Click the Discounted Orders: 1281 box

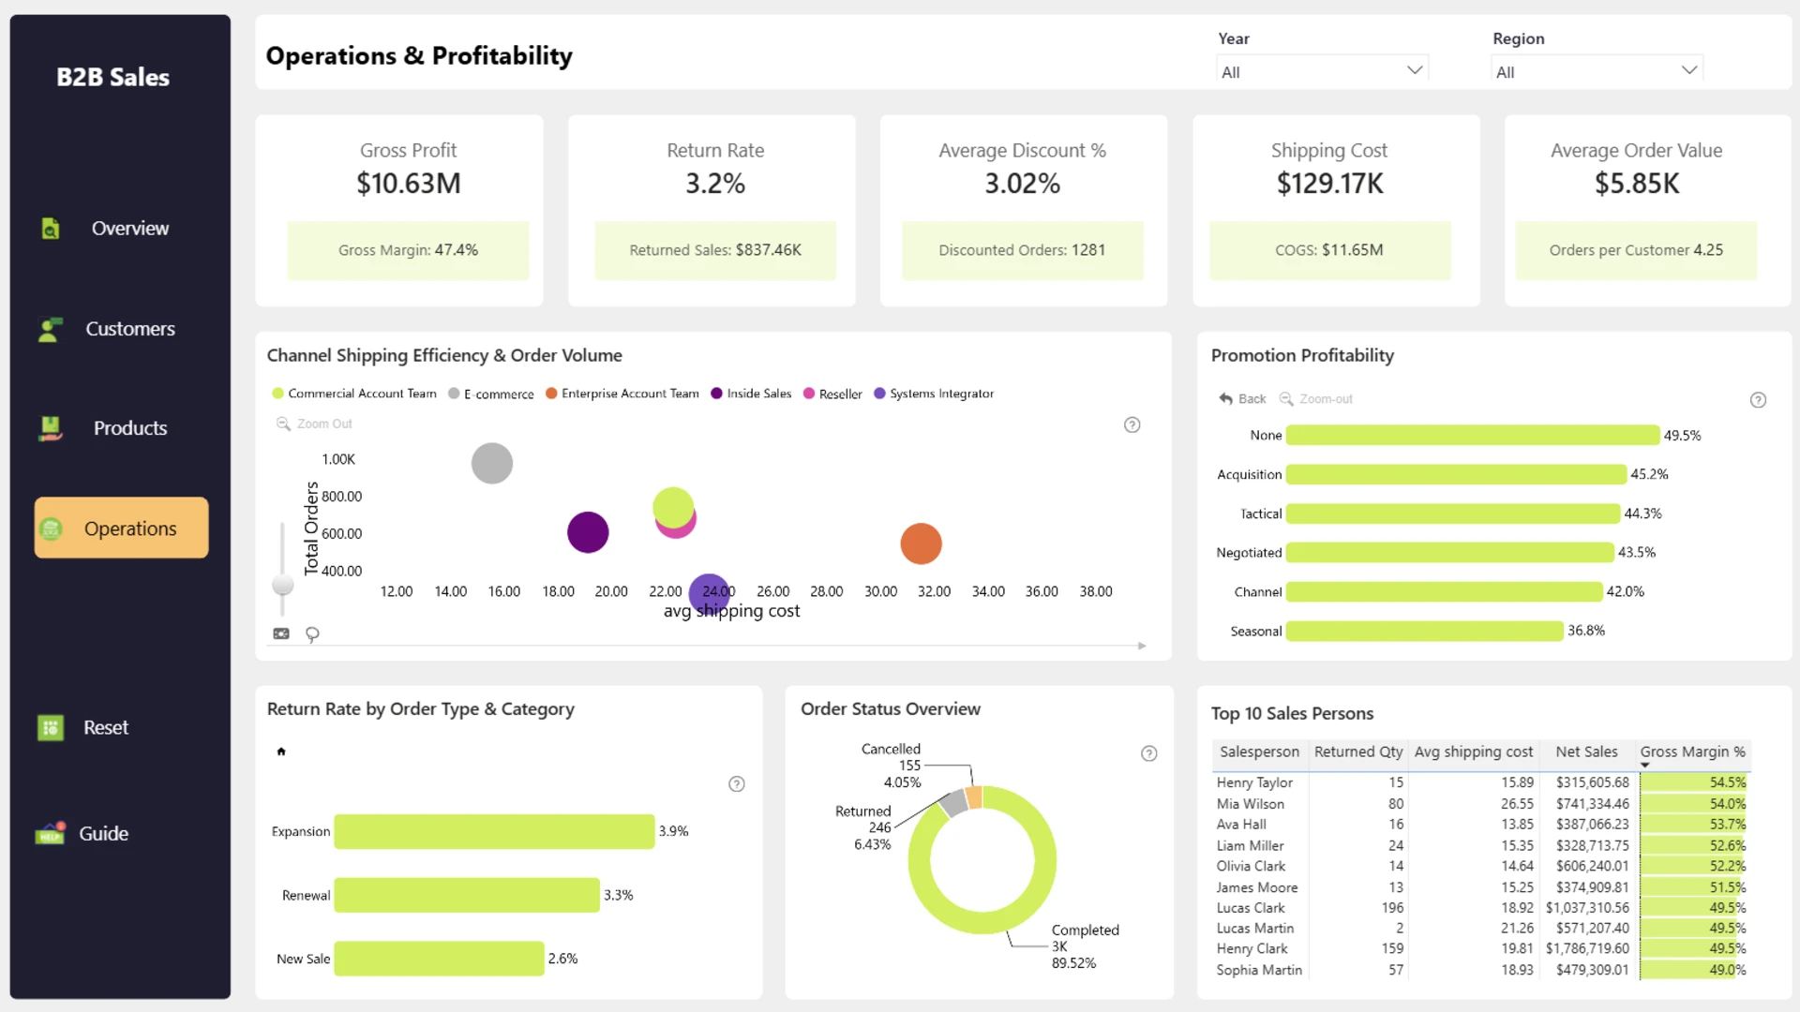coord(1023,250)
